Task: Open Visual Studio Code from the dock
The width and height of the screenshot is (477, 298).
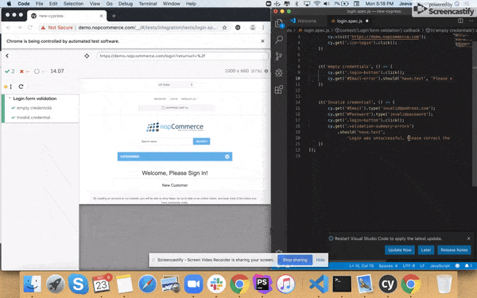Action: point(319,284)
